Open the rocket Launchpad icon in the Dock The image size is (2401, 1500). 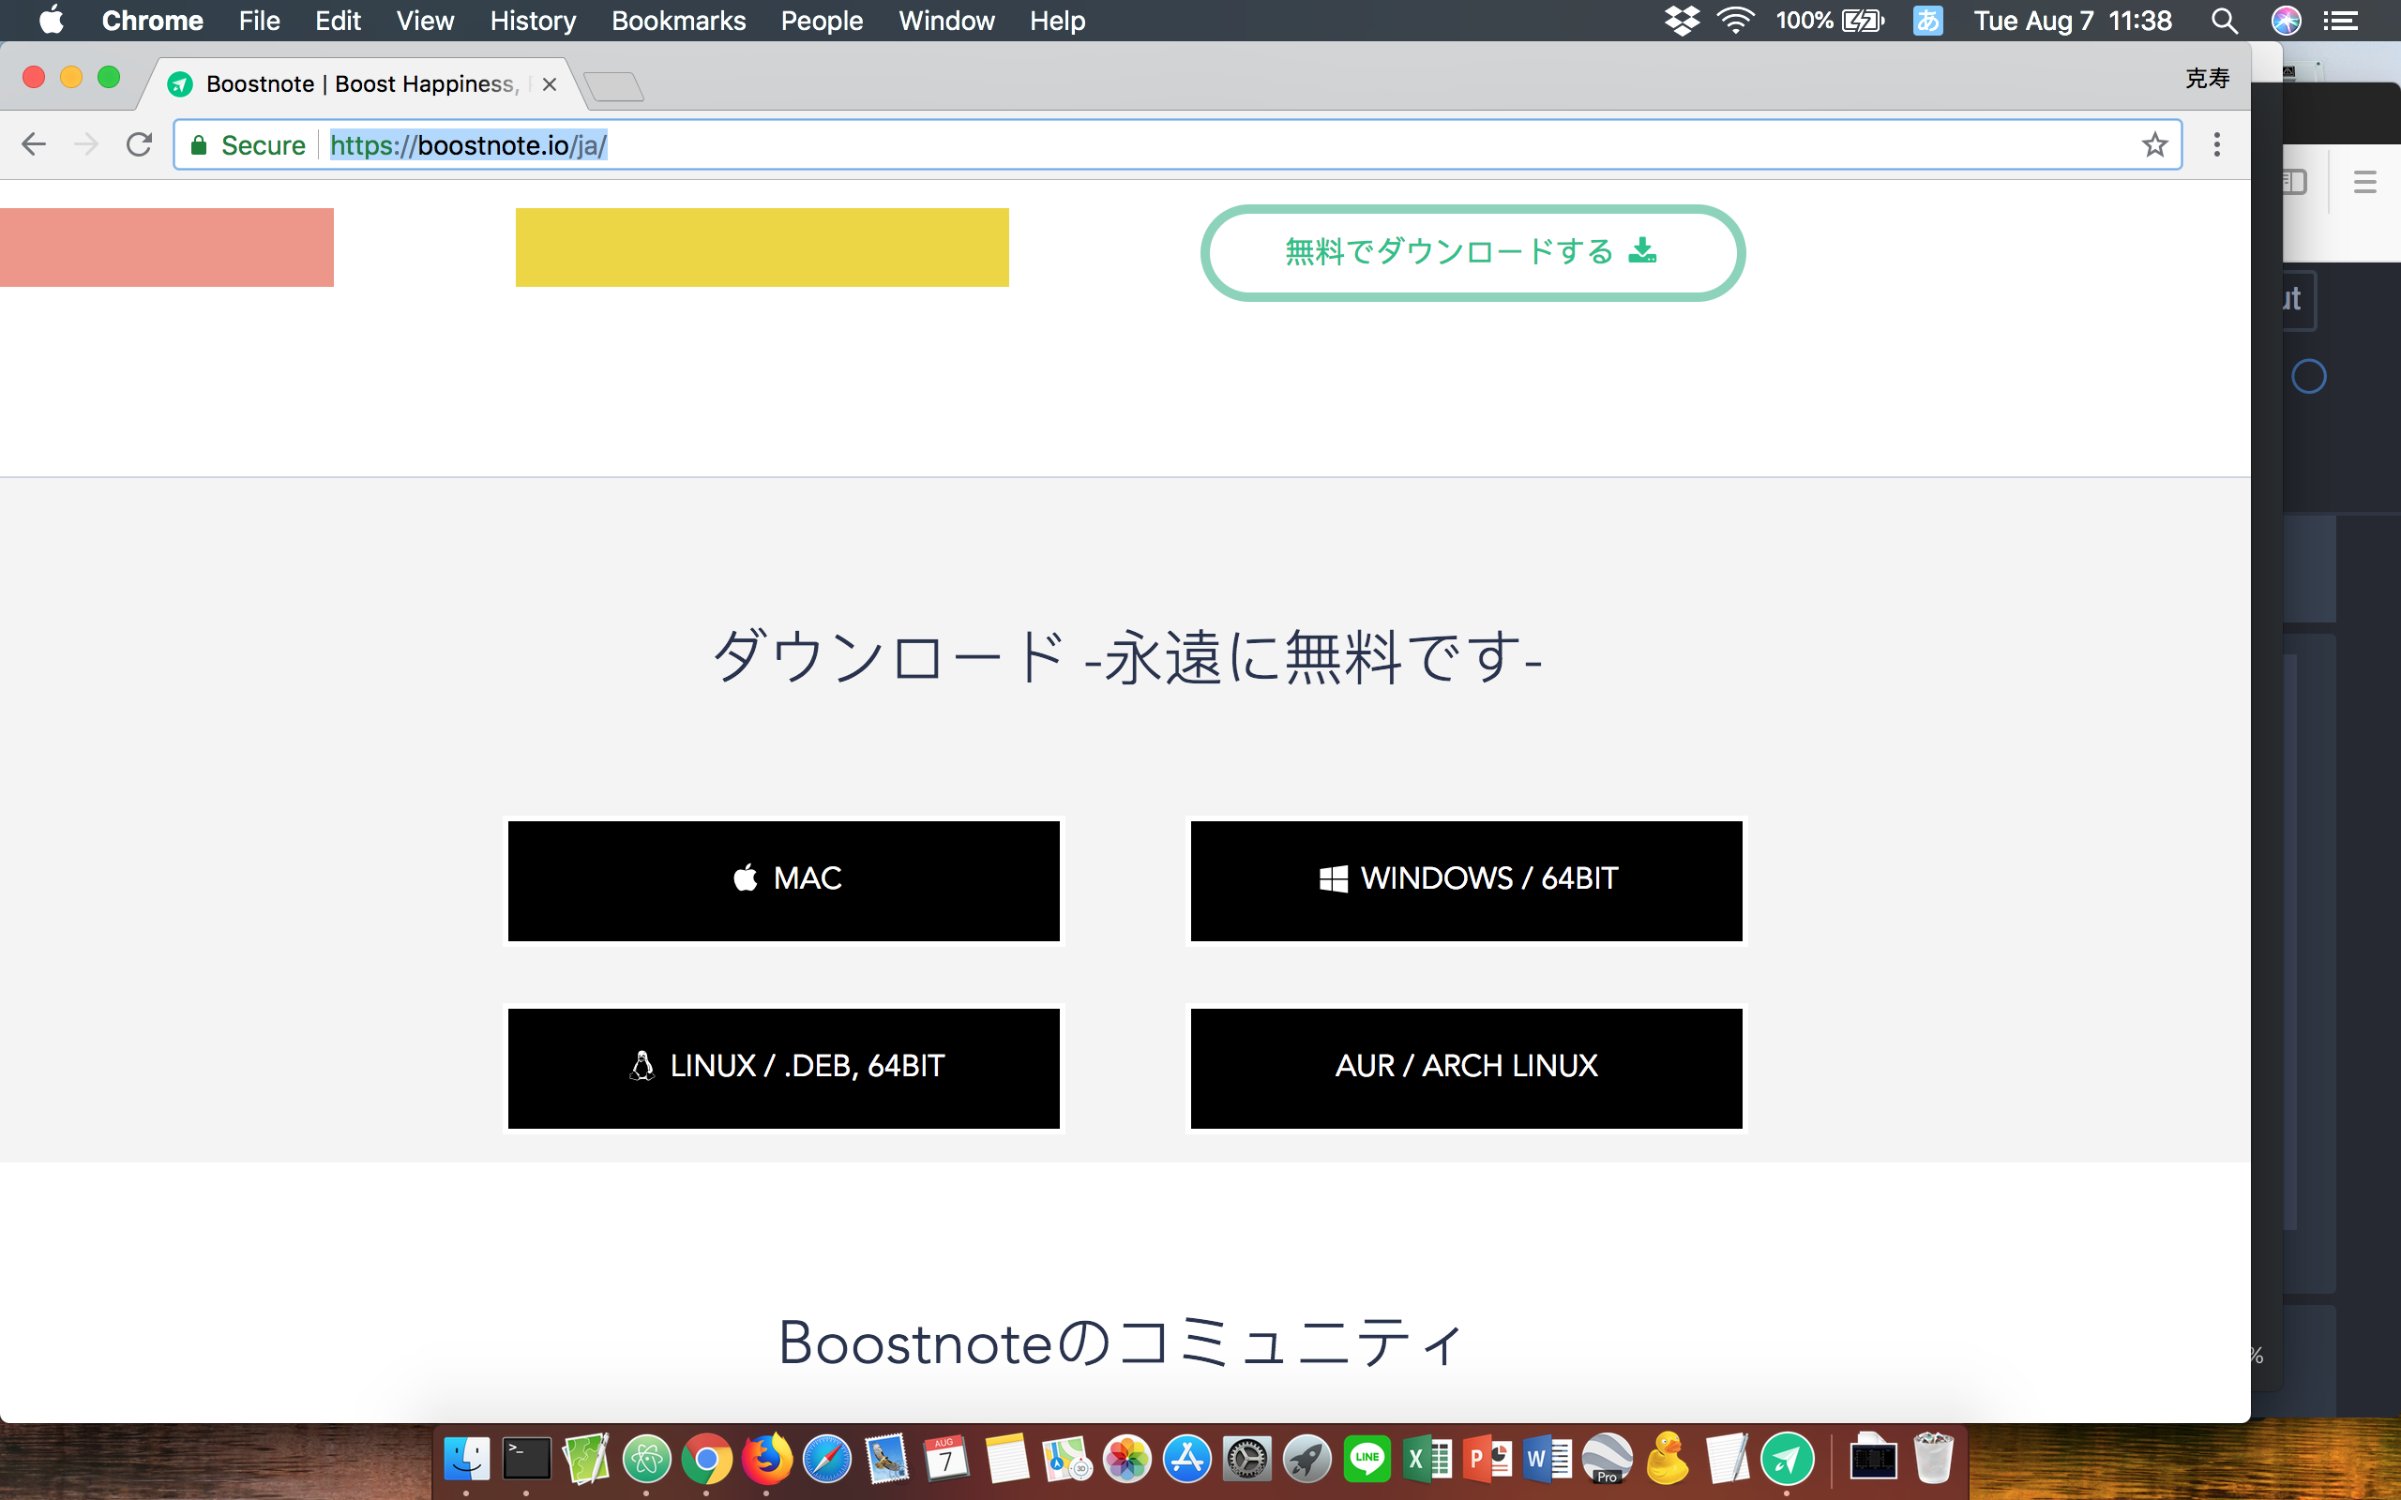point(1306,1460)
